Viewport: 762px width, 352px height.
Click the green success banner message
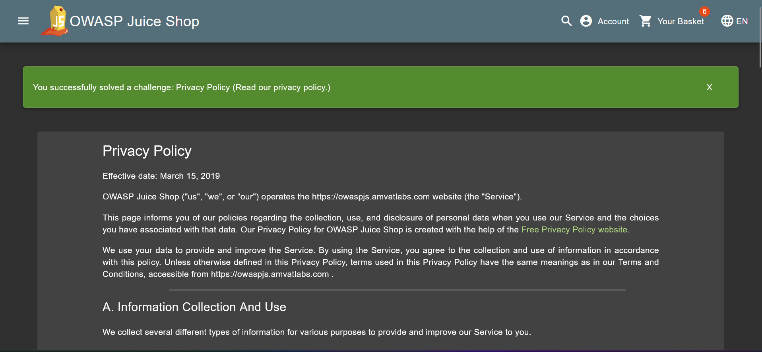pyautogui.click(x=181, y=87)
